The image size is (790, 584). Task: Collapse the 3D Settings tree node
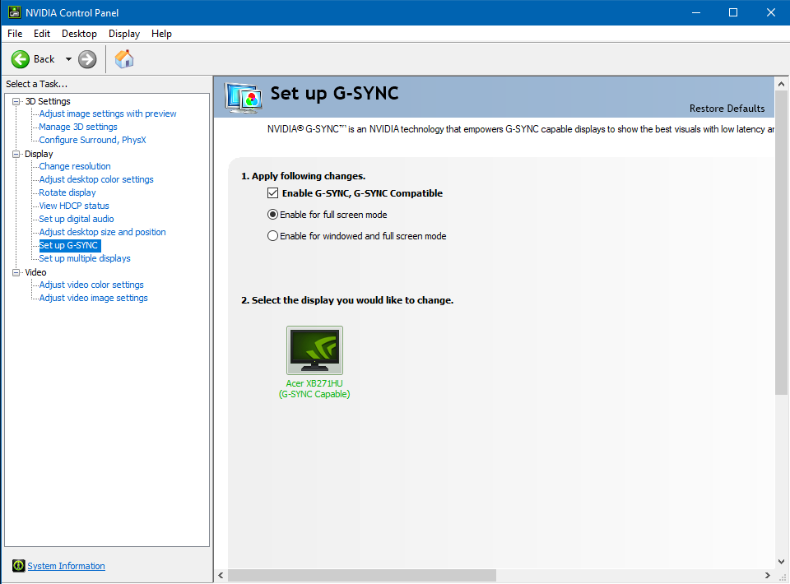[x=16, y=101]
